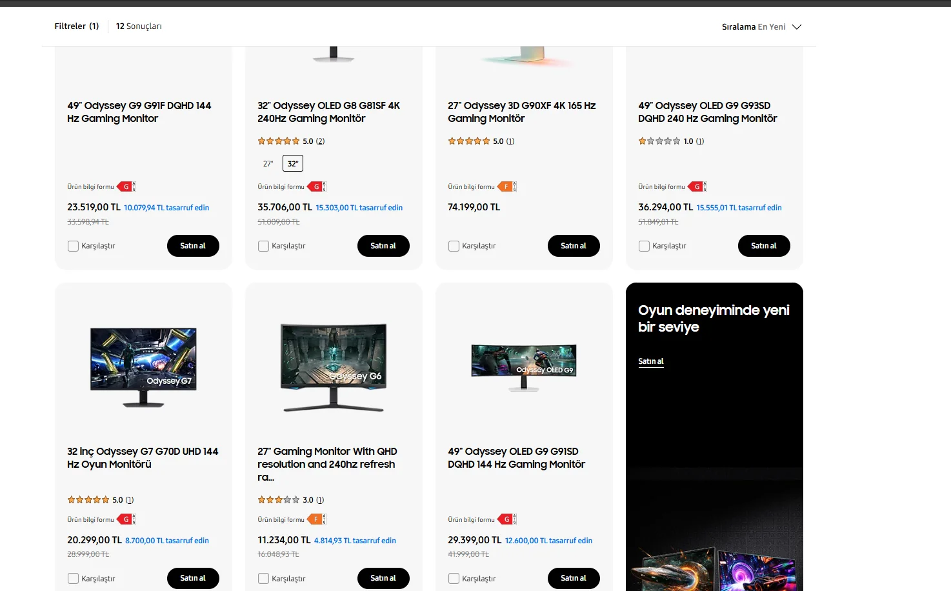This screenshot has width=951, height=591.
Task: Click Satın al for Odyssey 3D G90XF
Action: pos(574,246)
